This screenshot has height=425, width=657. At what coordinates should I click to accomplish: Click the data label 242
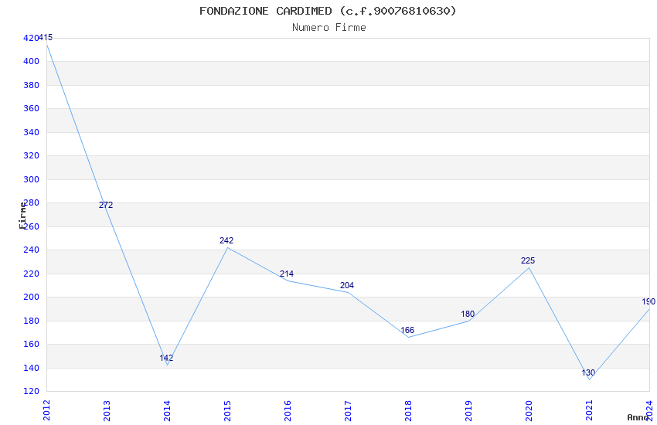226,240
